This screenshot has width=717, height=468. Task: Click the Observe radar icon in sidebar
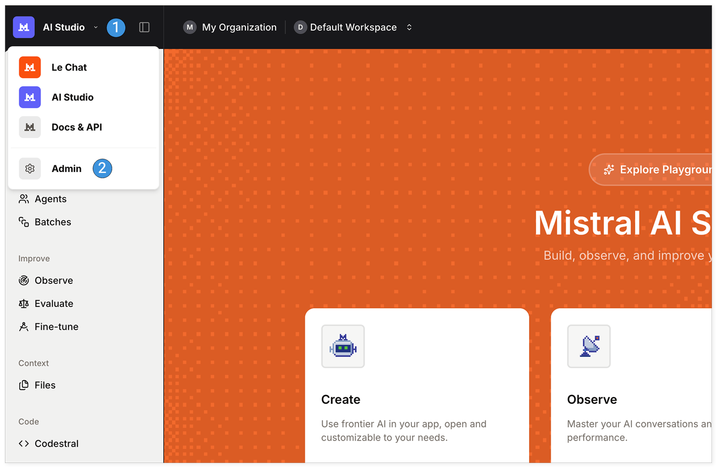pyautogui.click(x=24, y=280)
